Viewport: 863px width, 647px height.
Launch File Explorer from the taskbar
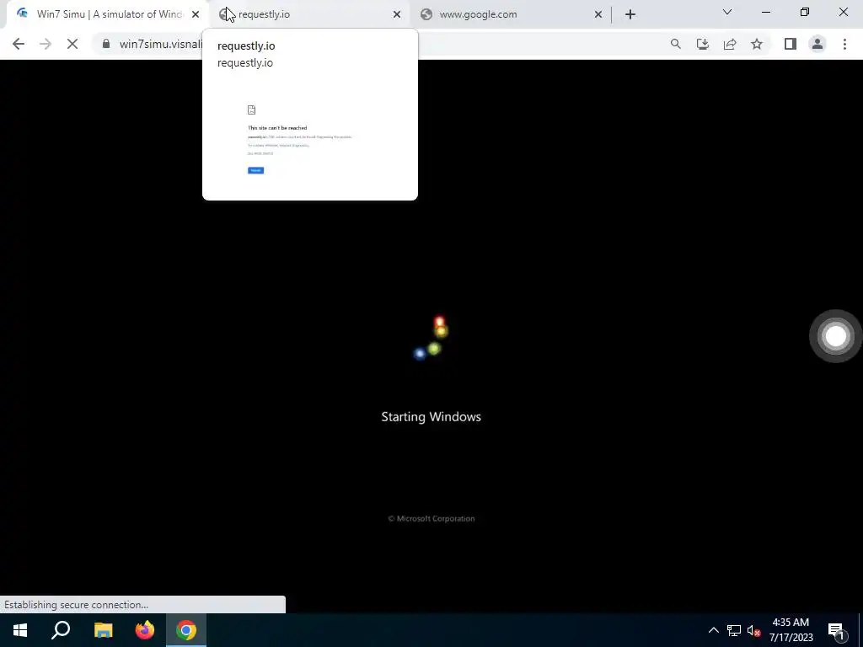pos(103,630)
